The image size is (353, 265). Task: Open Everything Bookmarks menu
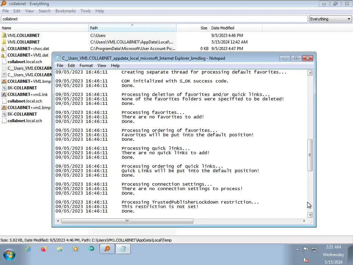tap(65, 11)
